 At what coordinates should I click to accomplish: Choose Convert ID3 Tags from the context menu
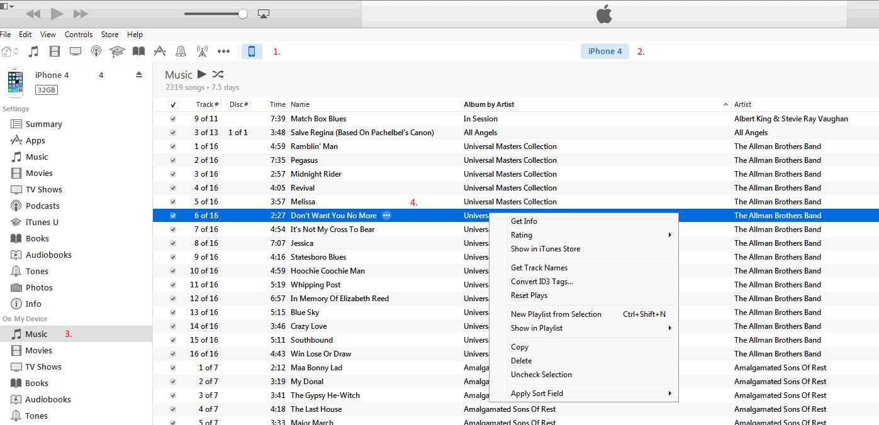[583, 282]
